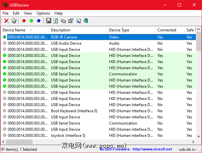The image size is (202, 153).
Task: Click vertical scrollbar down arrow
Action: (x=198, y=137)
